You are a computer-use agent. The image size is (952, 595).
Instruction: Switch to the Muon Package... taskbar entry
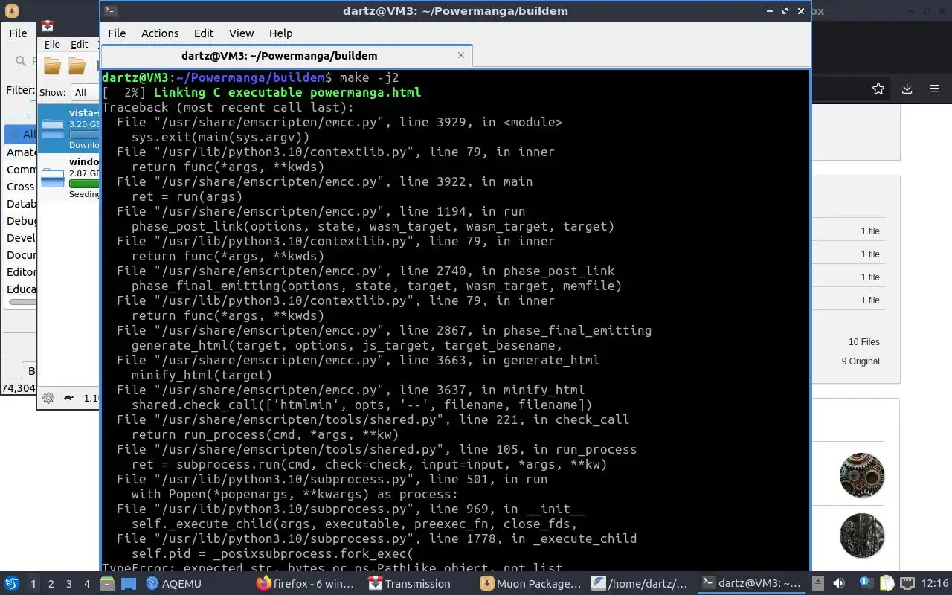(531, 584)
